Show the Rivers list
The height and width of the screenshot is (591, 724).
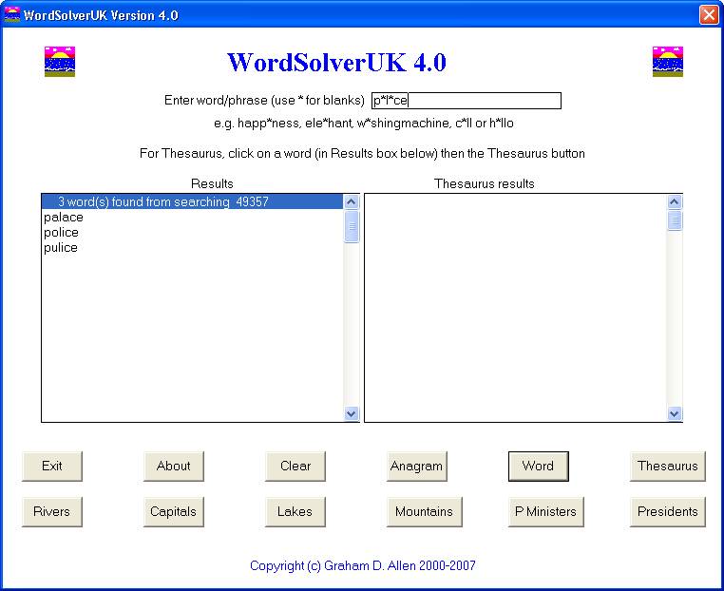(x=52, y=512)
